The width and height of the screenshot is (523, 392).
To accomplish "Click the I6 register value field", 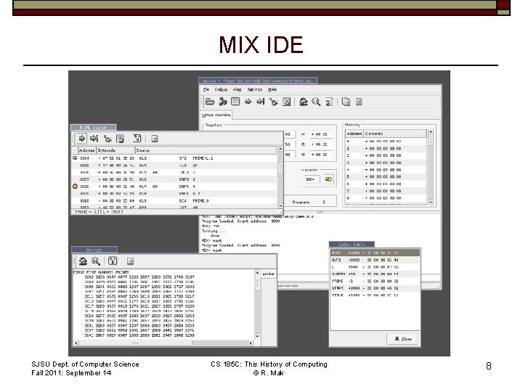I will (320, 155).
